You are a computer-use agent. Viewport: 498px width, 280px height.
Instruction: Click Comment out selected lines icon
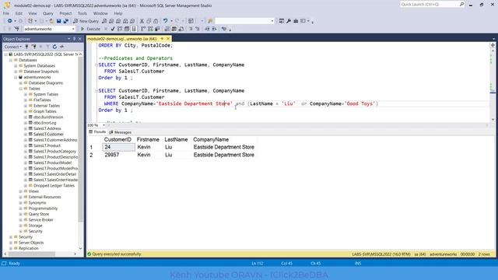pyautogui.click(x=191, y=29)
